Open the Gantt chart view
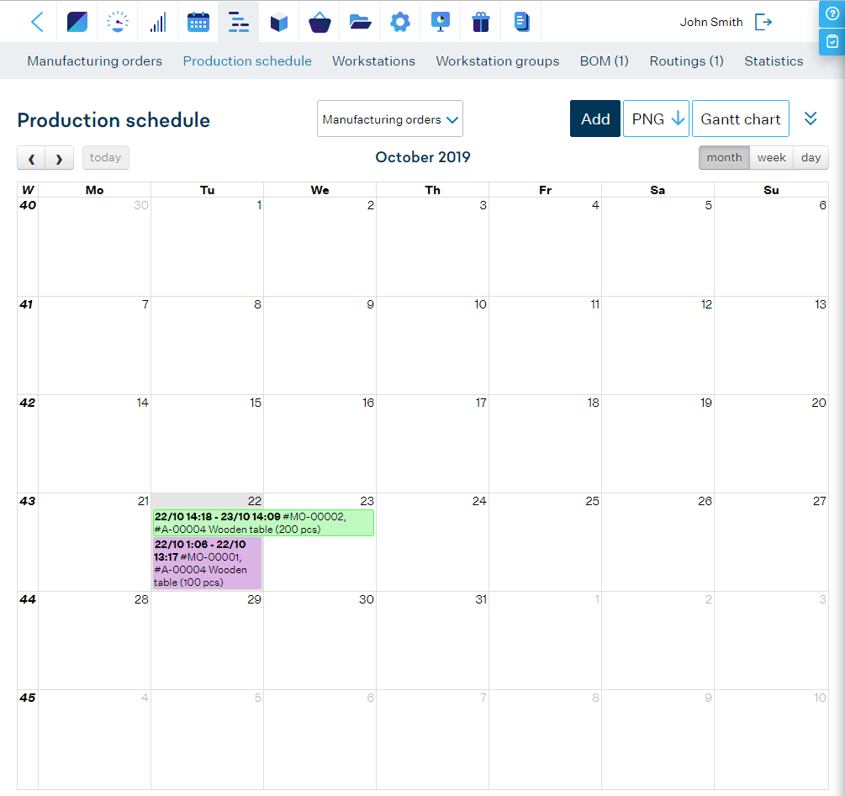This screenshot has width=845, height=796. pos(741,119)
